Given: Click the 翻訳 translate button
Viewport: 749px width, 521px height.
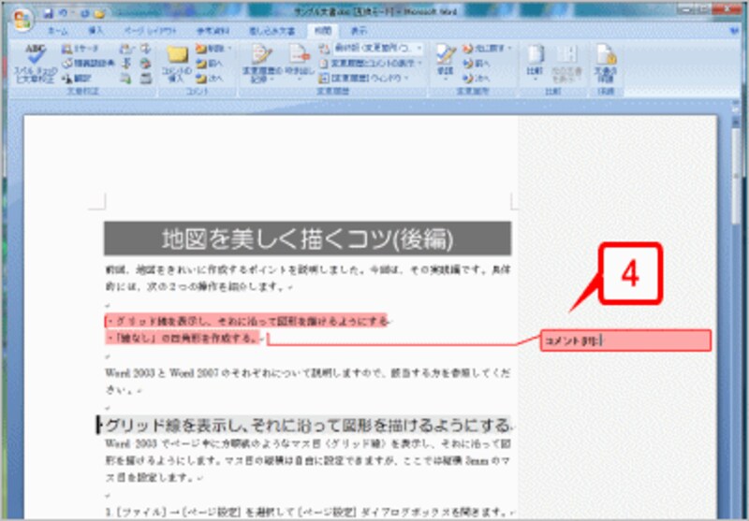Looking at the screenshot, I should point(77,78).
